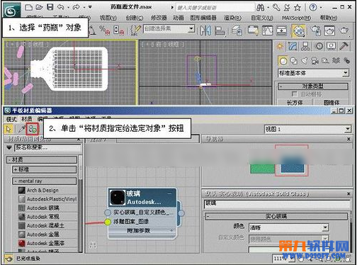Click the eyedropper pick material icon

(22, 129)
